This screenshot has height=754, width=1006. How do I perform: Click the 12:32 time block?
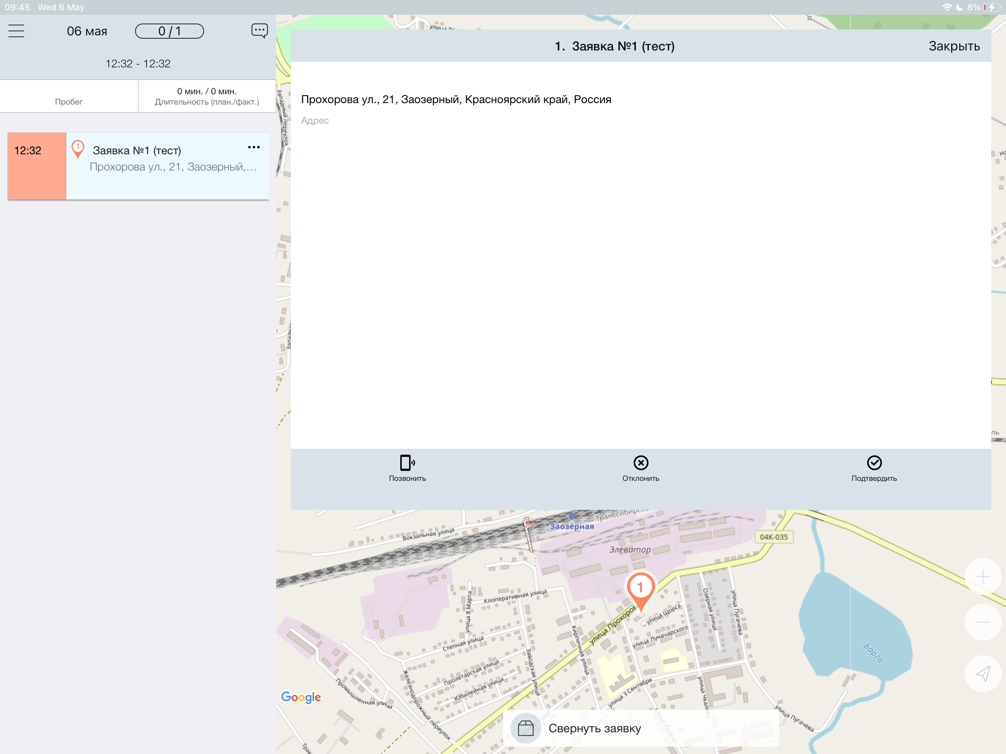click(37, 166)
